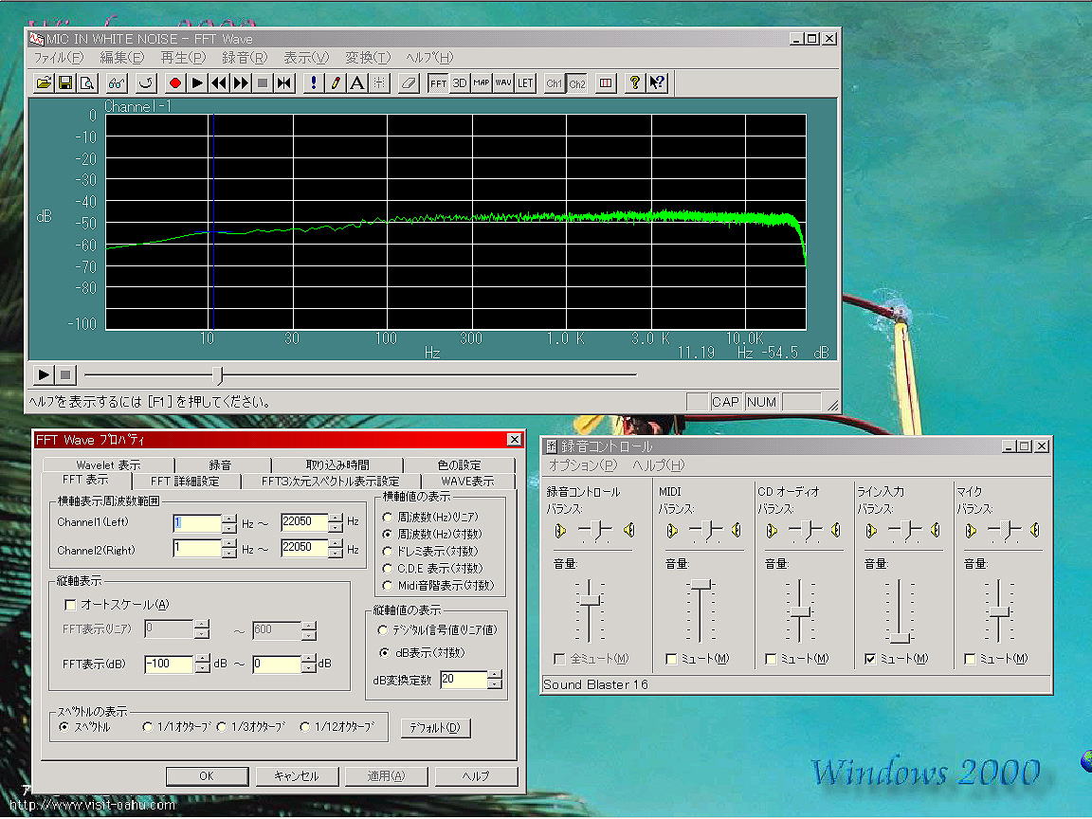1092x819 pixels.
Task: Select Midi音階表示(対数) radio button
Action: click(x=387, y=586)
